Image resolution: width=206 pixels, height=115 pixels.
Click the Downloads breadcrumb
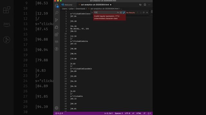click(80, 9)
